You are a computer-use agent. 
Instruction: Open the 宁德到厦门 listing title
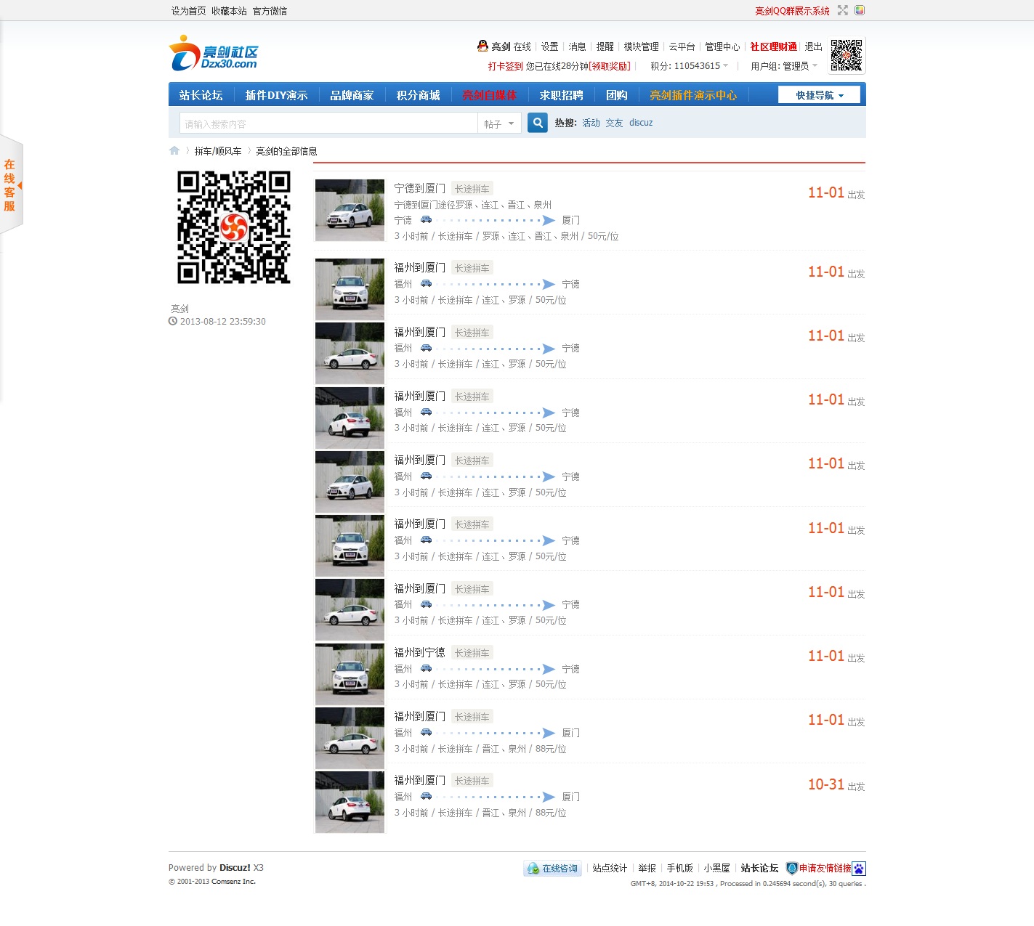420,188
